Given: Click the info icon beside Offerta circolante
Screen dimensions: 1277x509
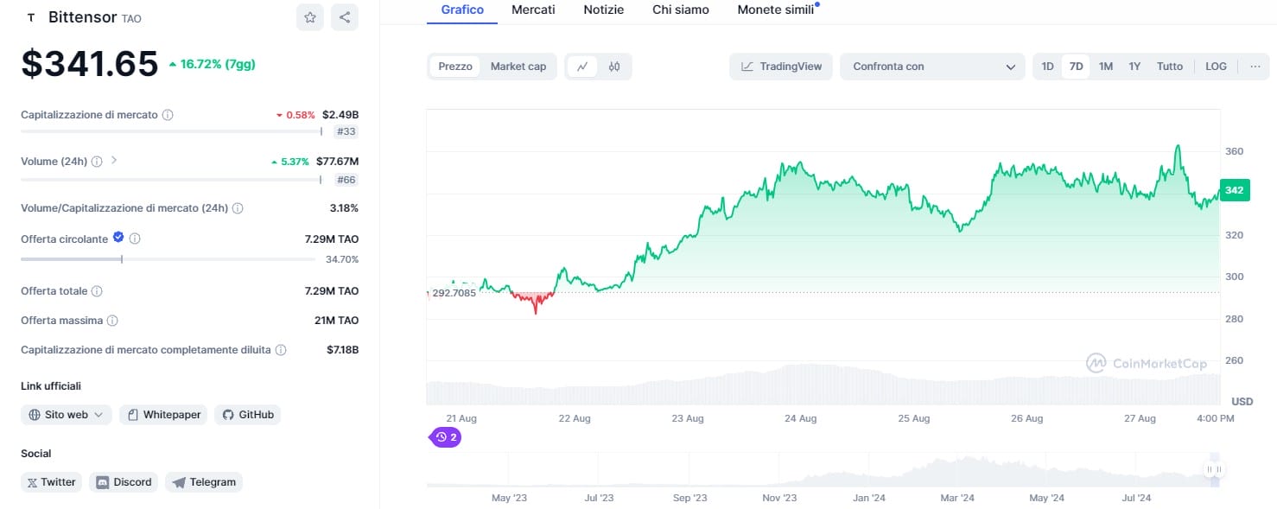Looking at the screenshot, I should click(135, 239).
